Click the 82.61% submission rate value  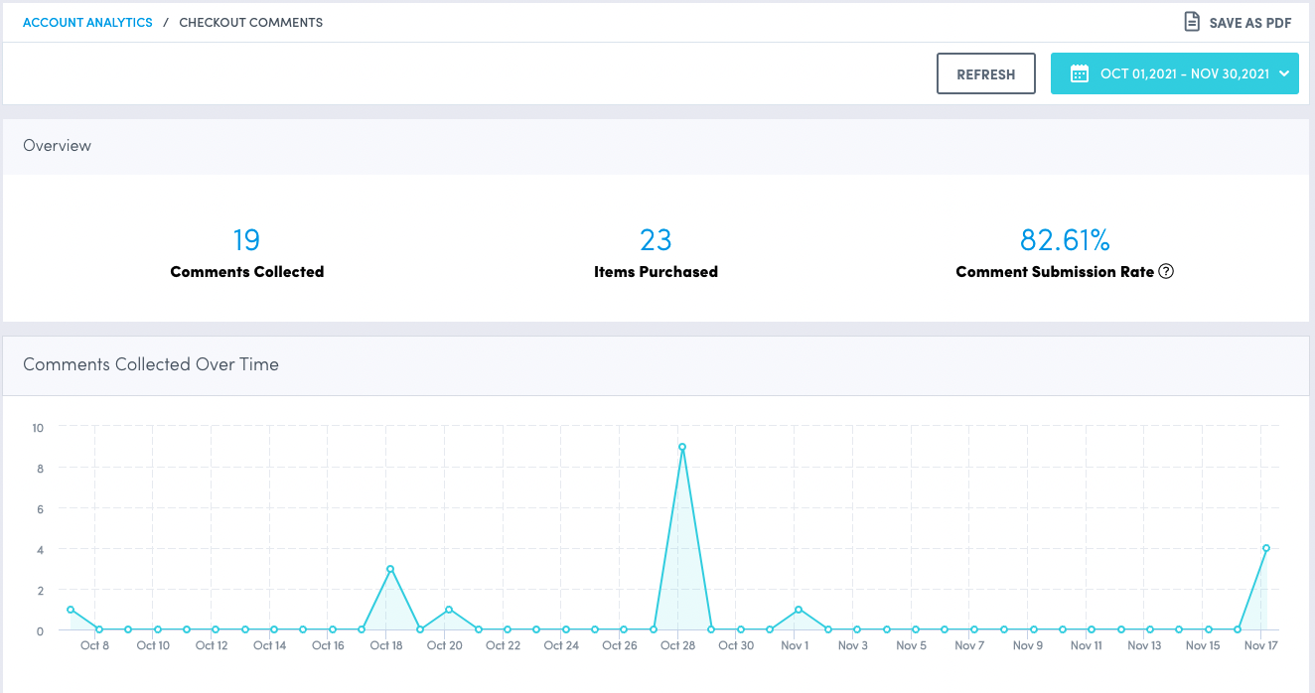click(x=1065, y=240)
